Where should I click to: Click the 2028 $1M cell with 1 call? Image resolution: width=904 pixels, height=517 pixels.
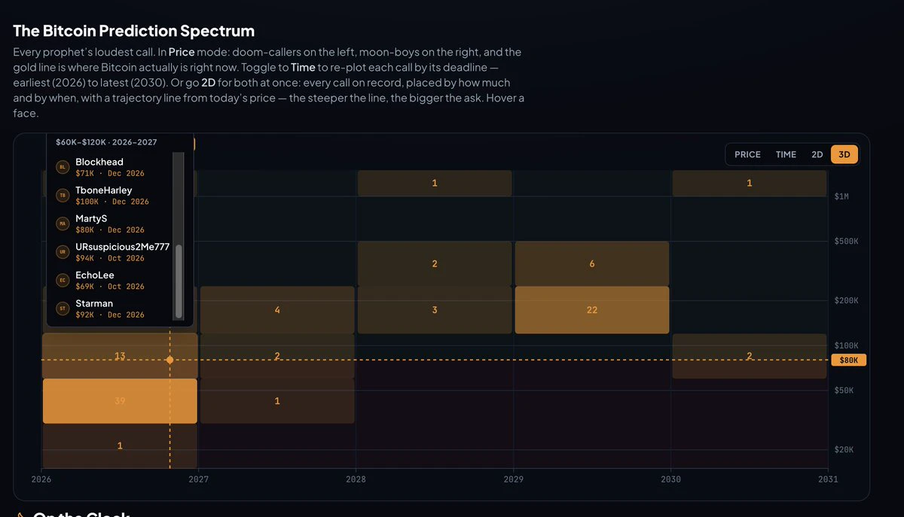pyautogui.click(x=435, y=183)
